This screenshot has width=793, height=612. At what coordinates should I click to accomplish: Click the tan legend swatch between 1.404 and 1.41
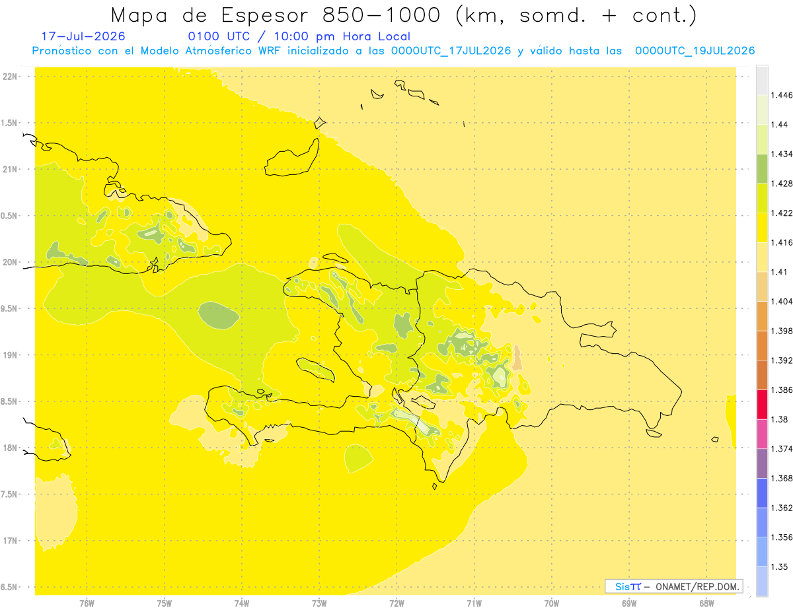pyautogui.click(x=762, y=287)
